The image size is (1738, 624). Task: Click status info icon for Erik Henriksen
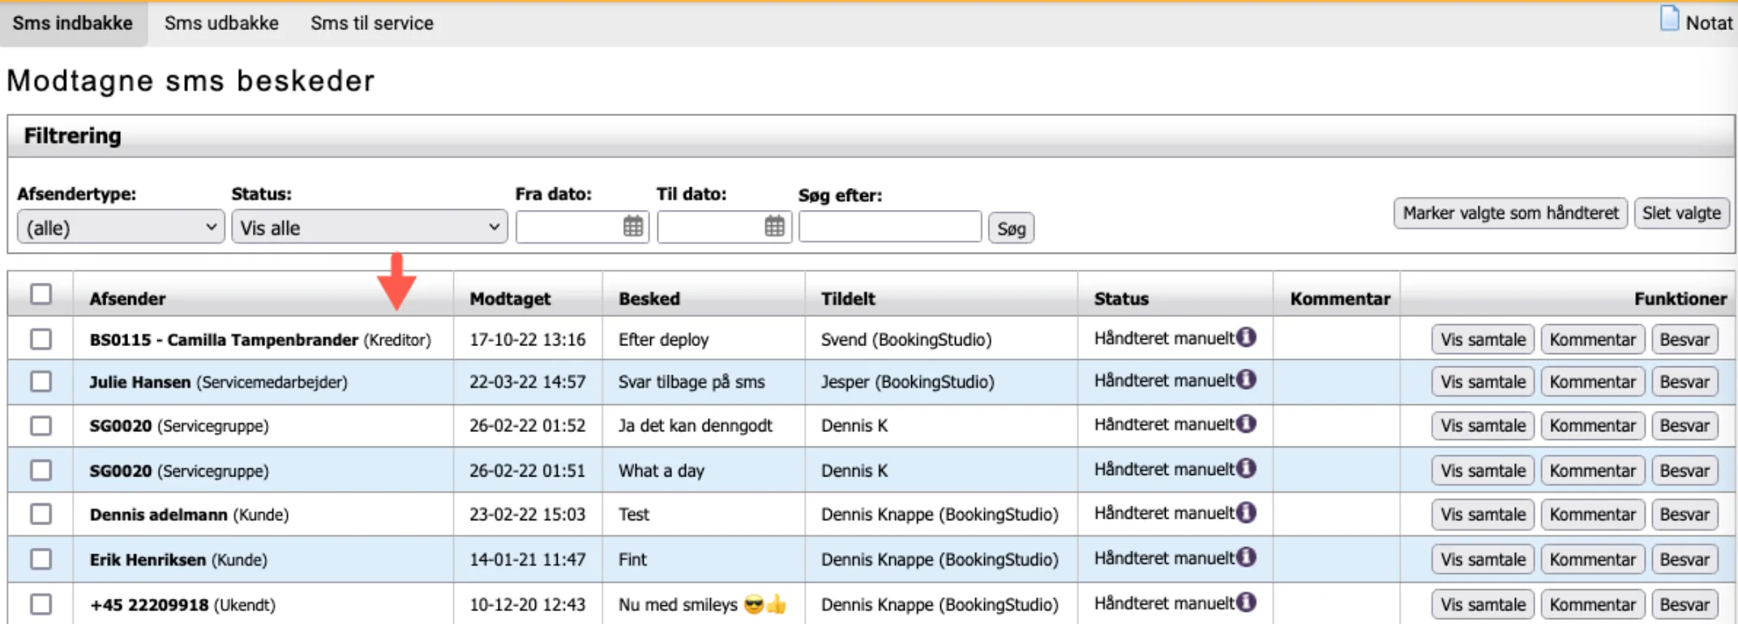tap(1247, 558)
